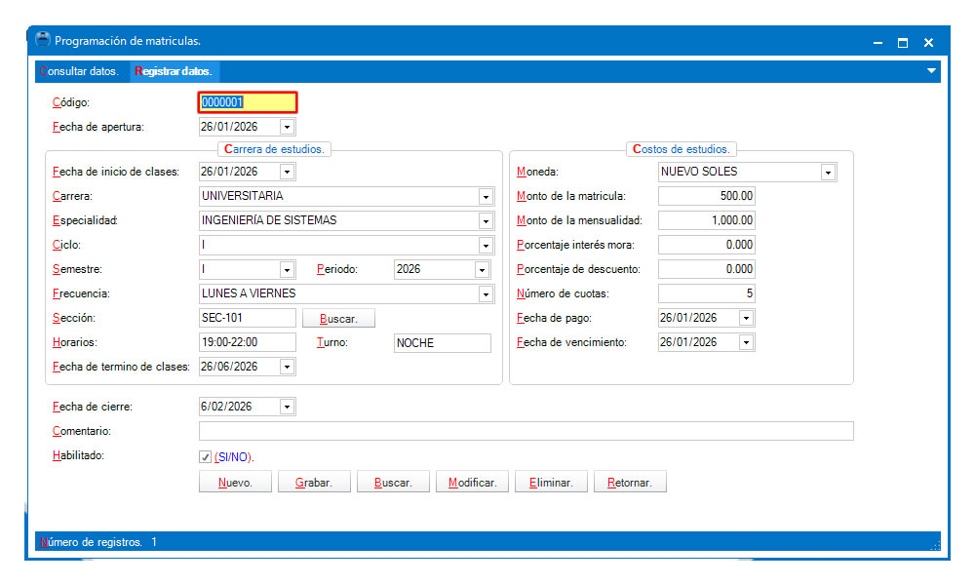Click the Retornar button
Image resolution: width=975 pixels, height=585 pixels.
coord(630,483)
